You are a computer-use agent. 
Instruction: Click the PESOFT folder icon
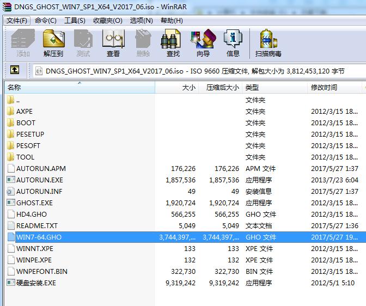[x=11, y=145]
